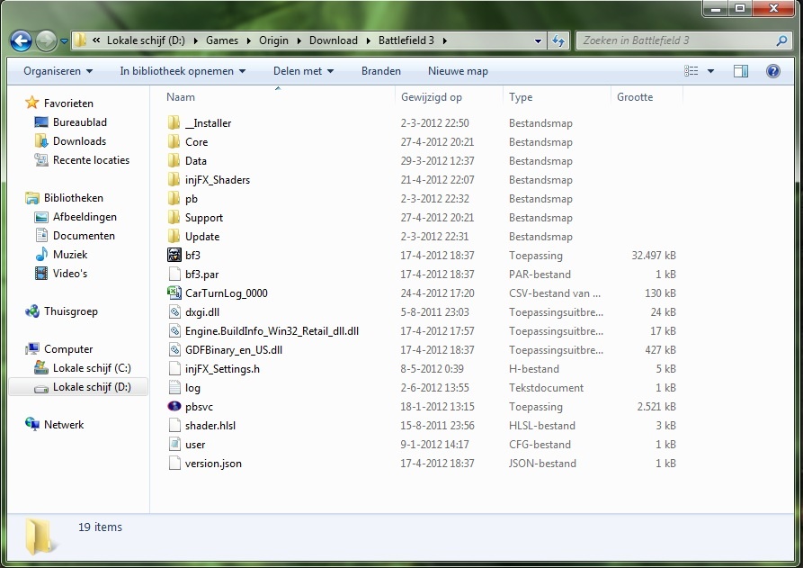
Task: Click the Back navigation arrow
Action: (21, 41)
